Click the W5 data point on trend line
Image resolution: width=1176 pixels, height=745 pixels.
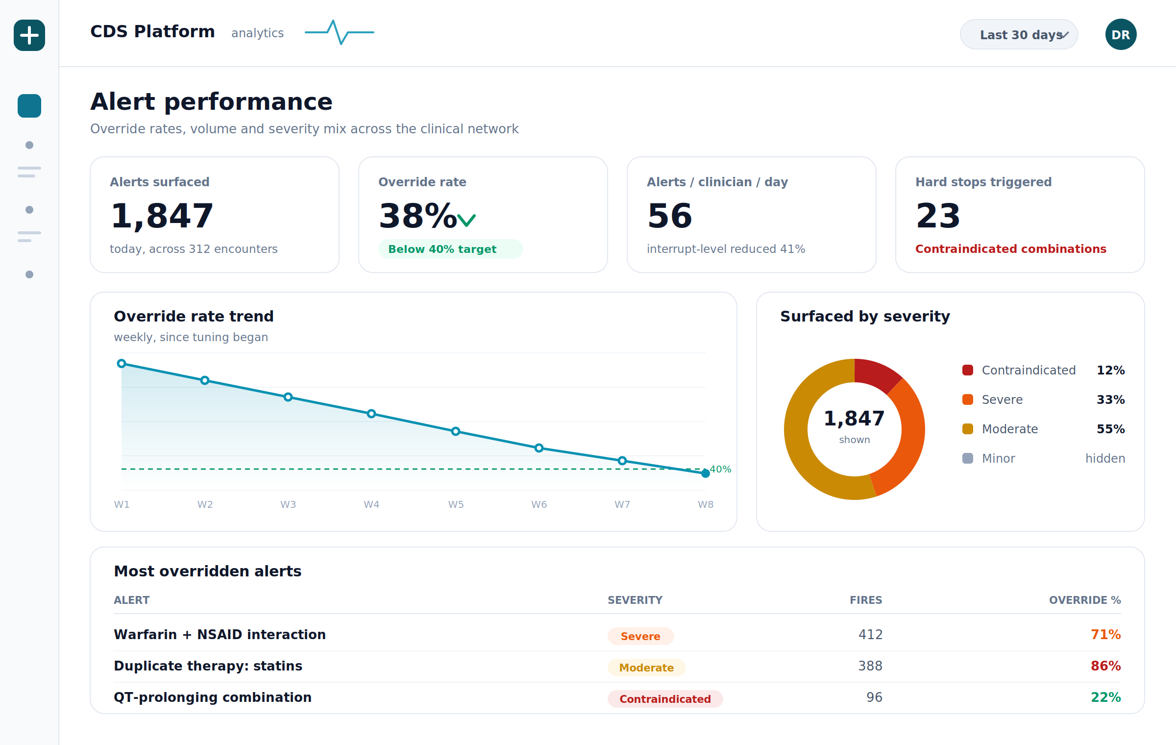tap(456, 431)
